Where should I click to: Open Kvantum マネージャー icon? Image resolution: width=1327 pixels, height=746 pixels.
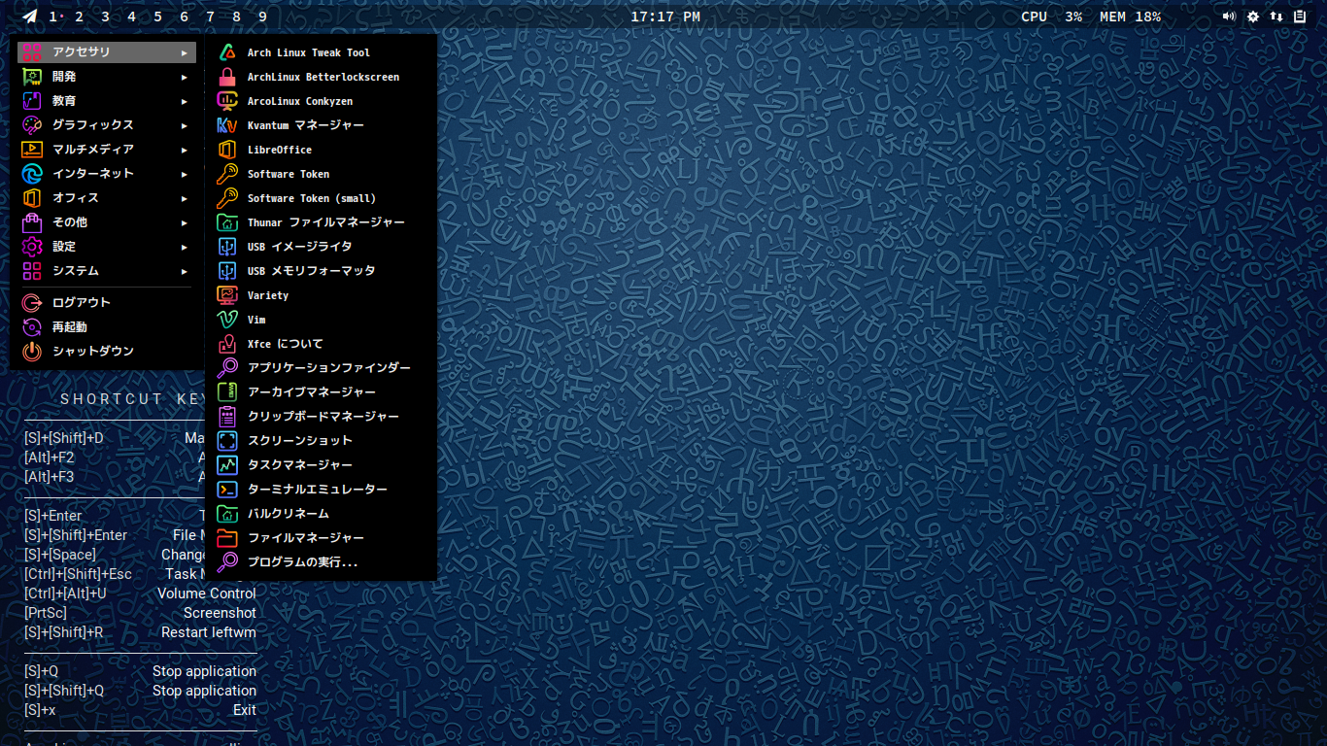[x=227, y=125]
